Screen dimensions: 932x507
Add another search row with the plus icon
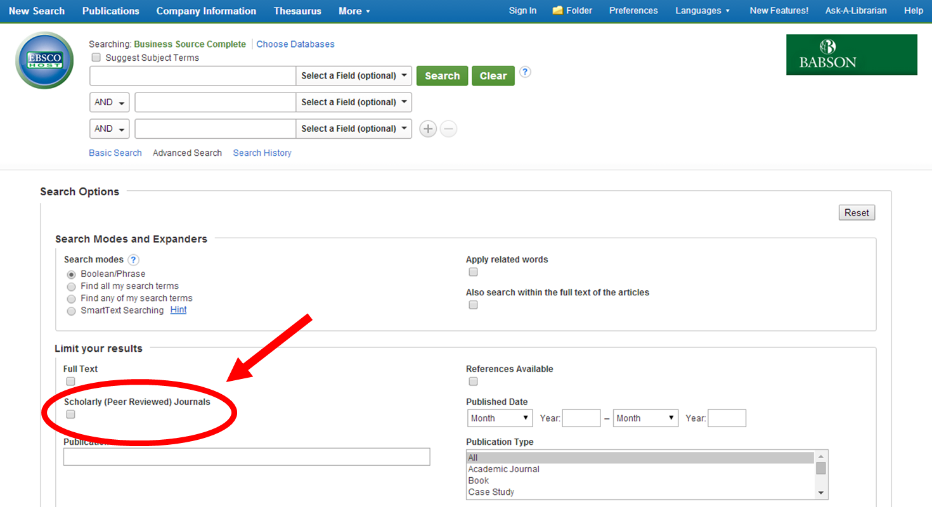[428, 129]
